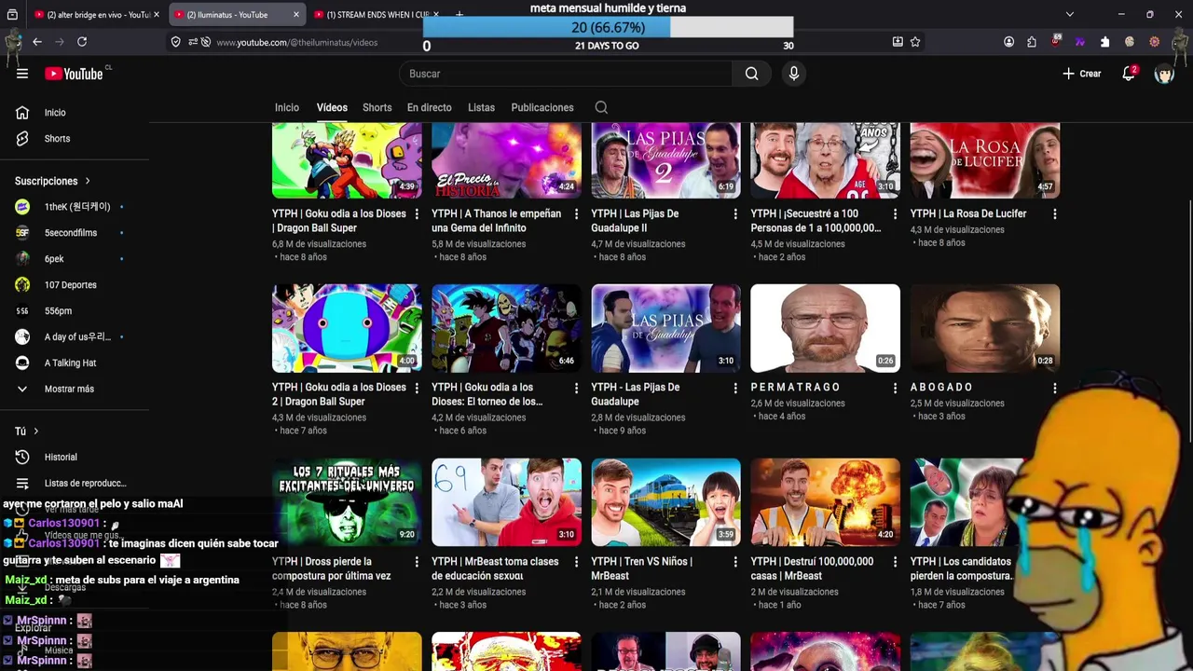Open En directo channel tab
This screenshot has height=671, width=1193.
tap(429, 107)
